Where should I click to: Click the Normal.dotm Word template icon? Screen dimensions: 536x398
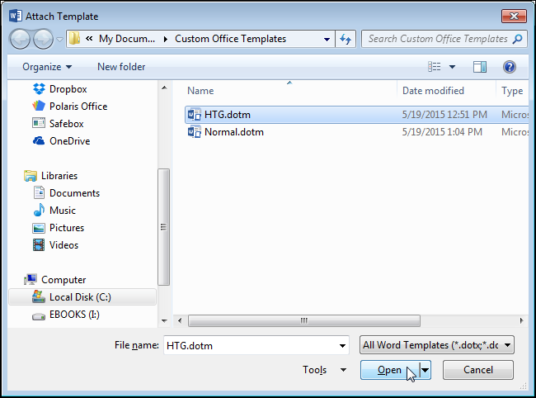coord(195,132)
